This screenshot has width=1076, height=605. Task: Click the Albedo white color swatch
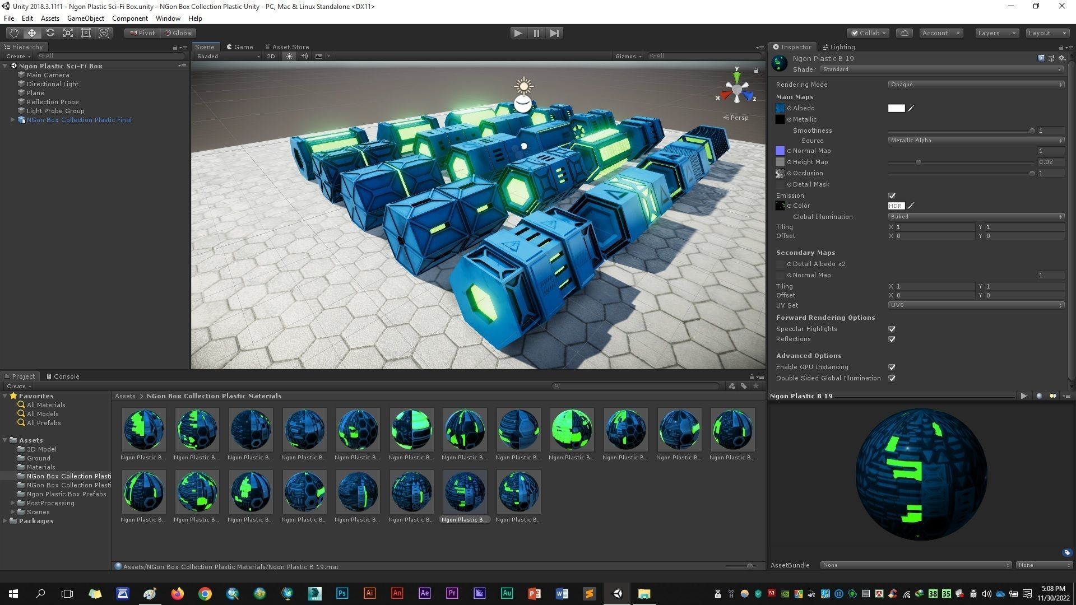pos(896,108)
